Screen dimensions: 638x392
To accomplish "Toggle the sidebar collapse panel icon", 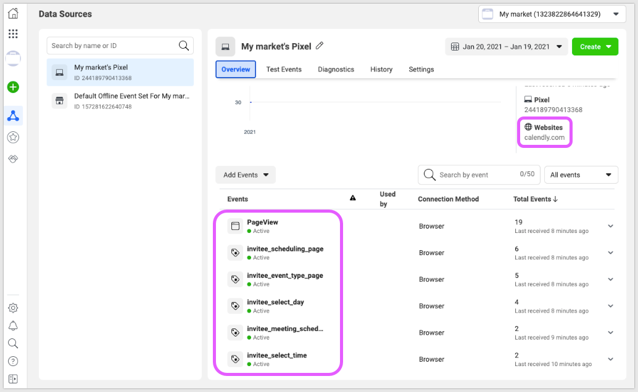I will click(x=13, y=379).
